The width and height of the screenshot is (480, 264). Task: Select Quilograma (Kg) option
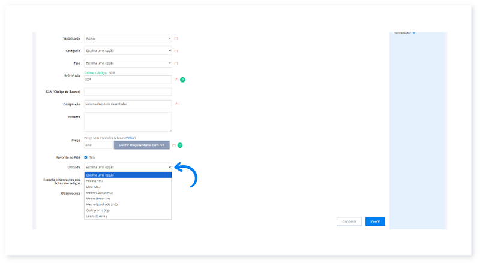[x=99, y=210]
